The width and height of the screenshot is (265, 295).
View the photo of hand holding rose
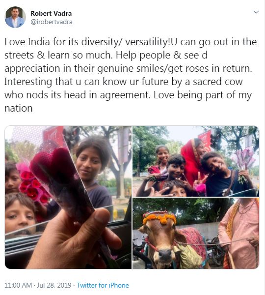tap(68, 197)
